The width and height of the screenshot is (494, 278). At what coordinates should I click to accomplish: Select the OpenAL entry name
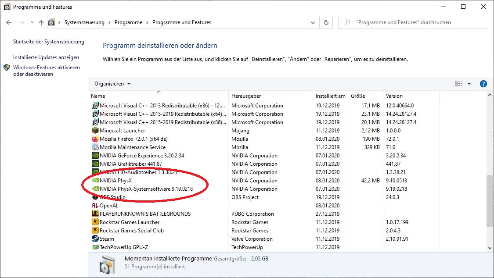tap(109, 205)
